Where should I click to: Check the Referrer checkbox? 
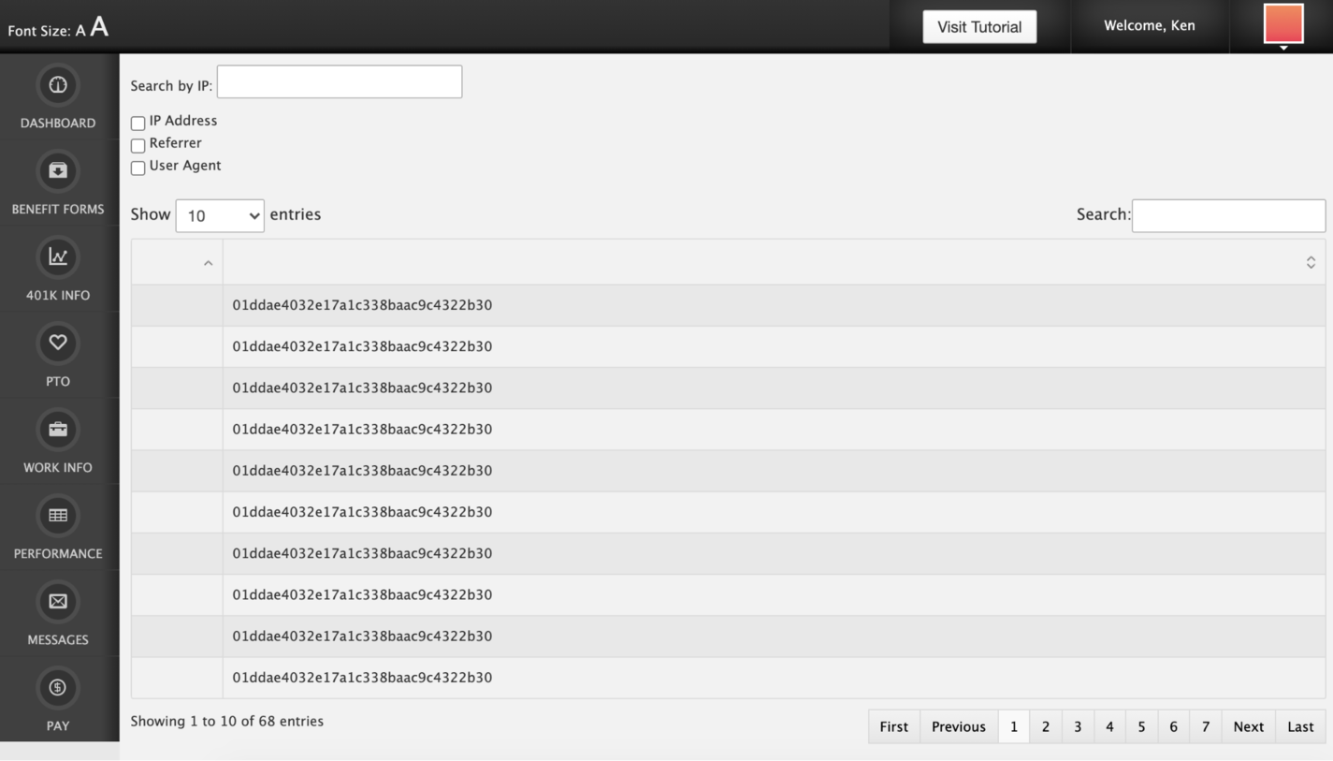(x=138, y=145)
